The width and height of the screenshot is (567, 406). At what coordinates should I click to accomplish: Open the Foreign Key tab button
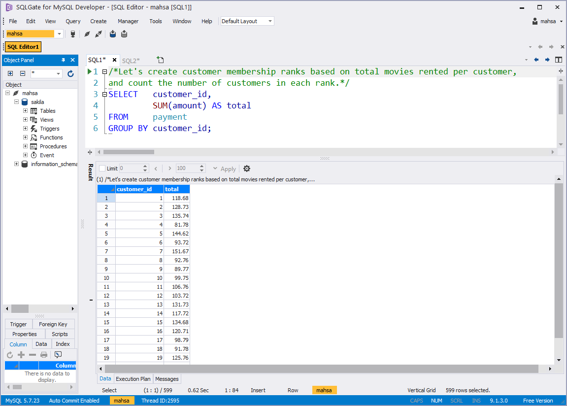[x=53, y=324]
